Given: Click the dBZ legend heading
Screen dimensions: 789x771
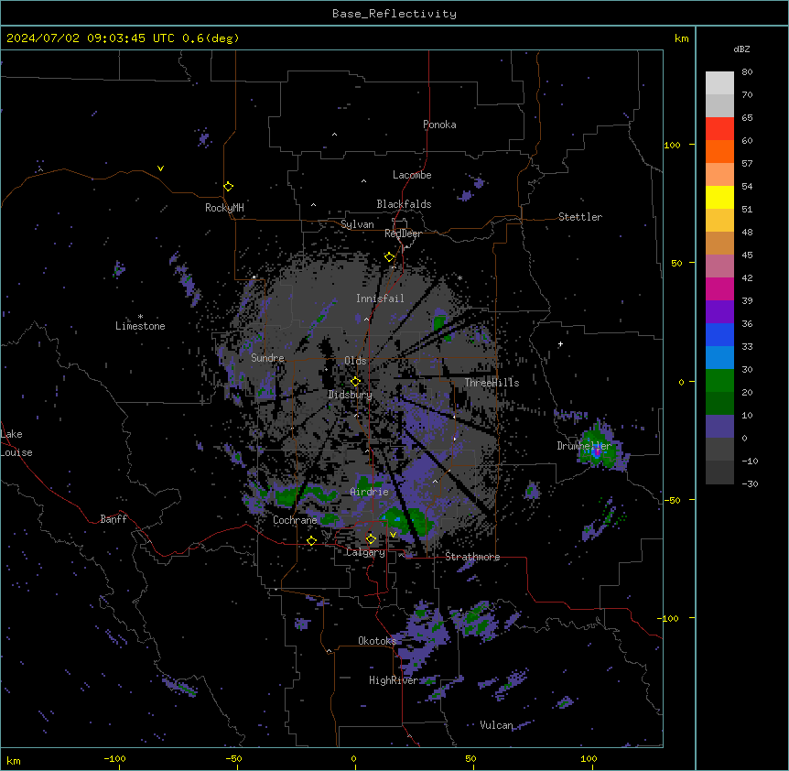Looking at the screenshot, I should 741,49.
